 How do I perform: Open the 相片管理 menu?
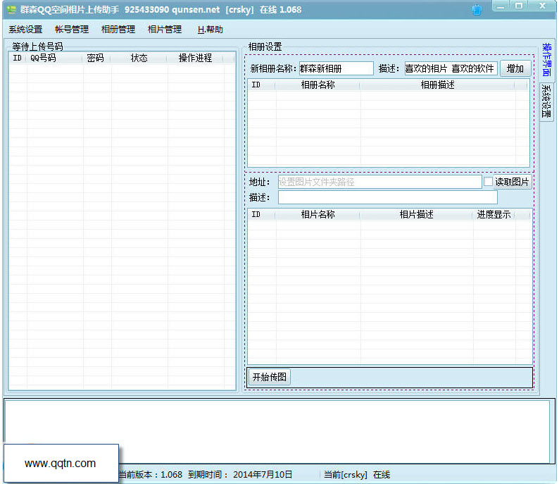(164, 30)
